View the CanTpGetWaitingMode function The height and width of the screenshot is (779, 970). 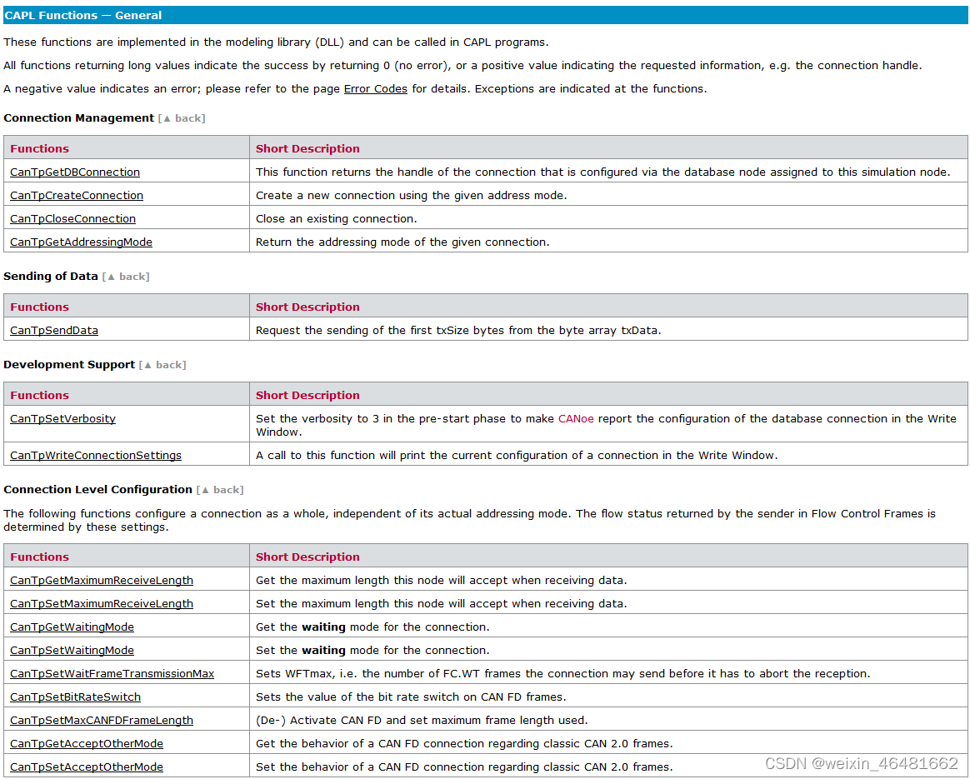tap(72, 627)
